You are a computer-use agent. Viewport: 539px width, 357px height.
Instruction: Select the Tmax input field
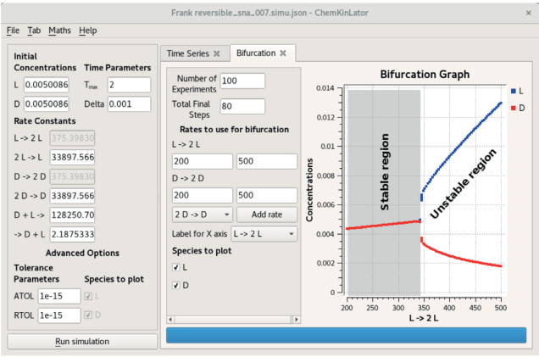(x=129, y=85)
